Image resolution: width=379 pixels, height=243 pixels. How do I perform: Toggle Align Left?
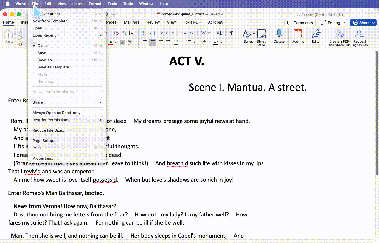[x=145, y=43]
